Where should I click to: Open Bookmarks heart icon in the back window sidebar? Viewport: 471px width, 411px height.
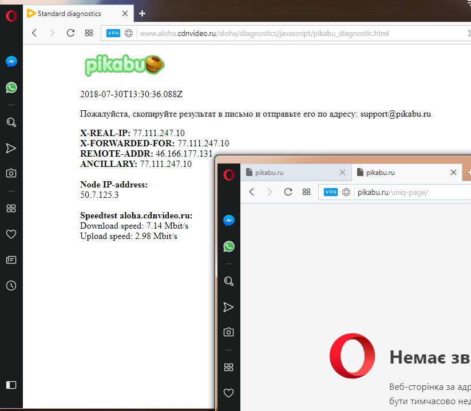point(11,234)
